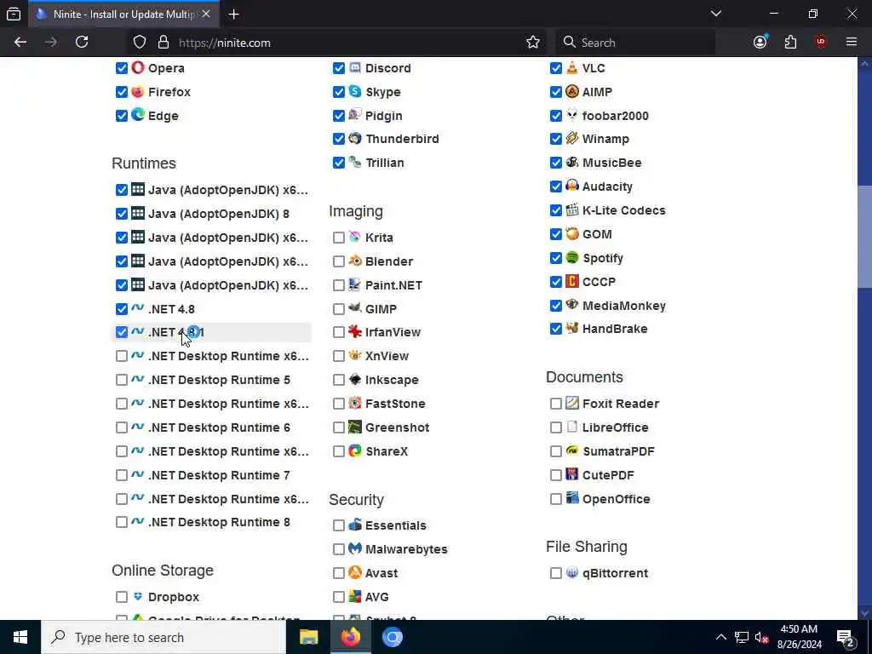Click the Firefox logo icon in list

click(137, 91)
